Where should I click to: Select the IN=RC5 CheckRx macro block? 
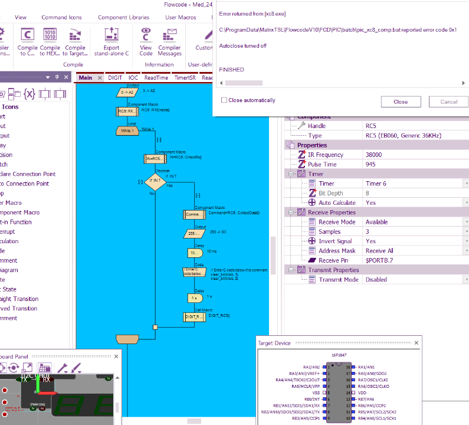pyautogui.click(x=155, y=159)
